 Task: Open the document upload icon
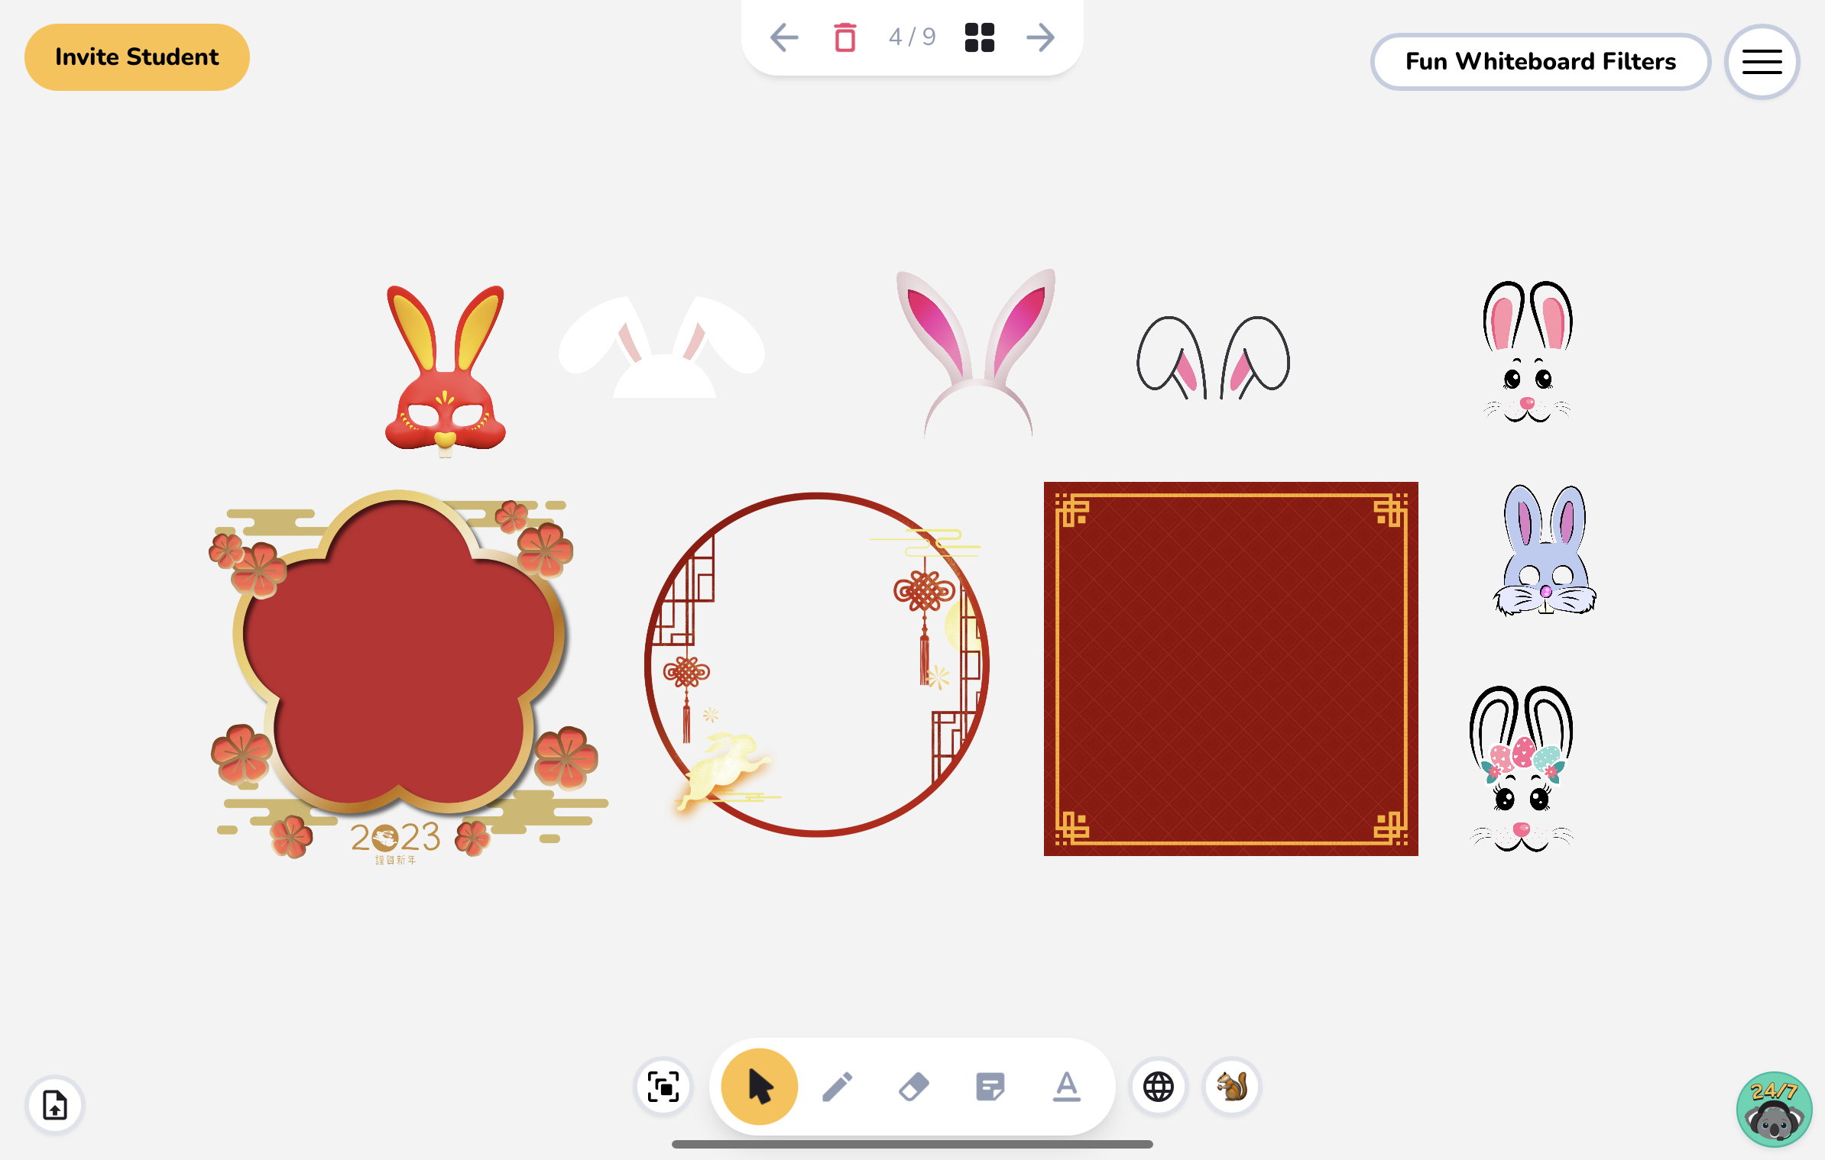tap(53, 1104)
